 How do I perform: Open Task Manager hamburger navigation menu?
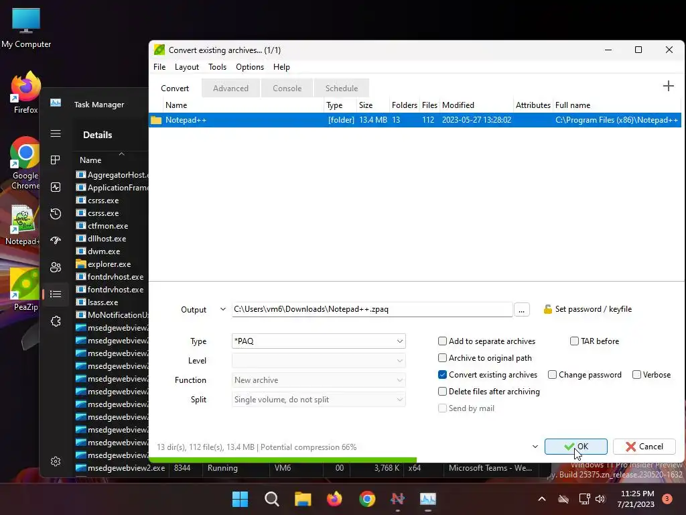coord(56,133)
